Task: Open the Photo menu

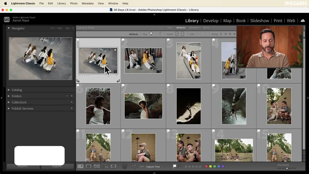Action: (74, 3)
